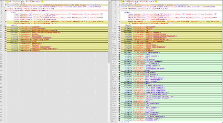The width and height of the screenshot is (223, 123).
Task: Click green added marker on the REPLAY row
Action: tap(120, 100)
